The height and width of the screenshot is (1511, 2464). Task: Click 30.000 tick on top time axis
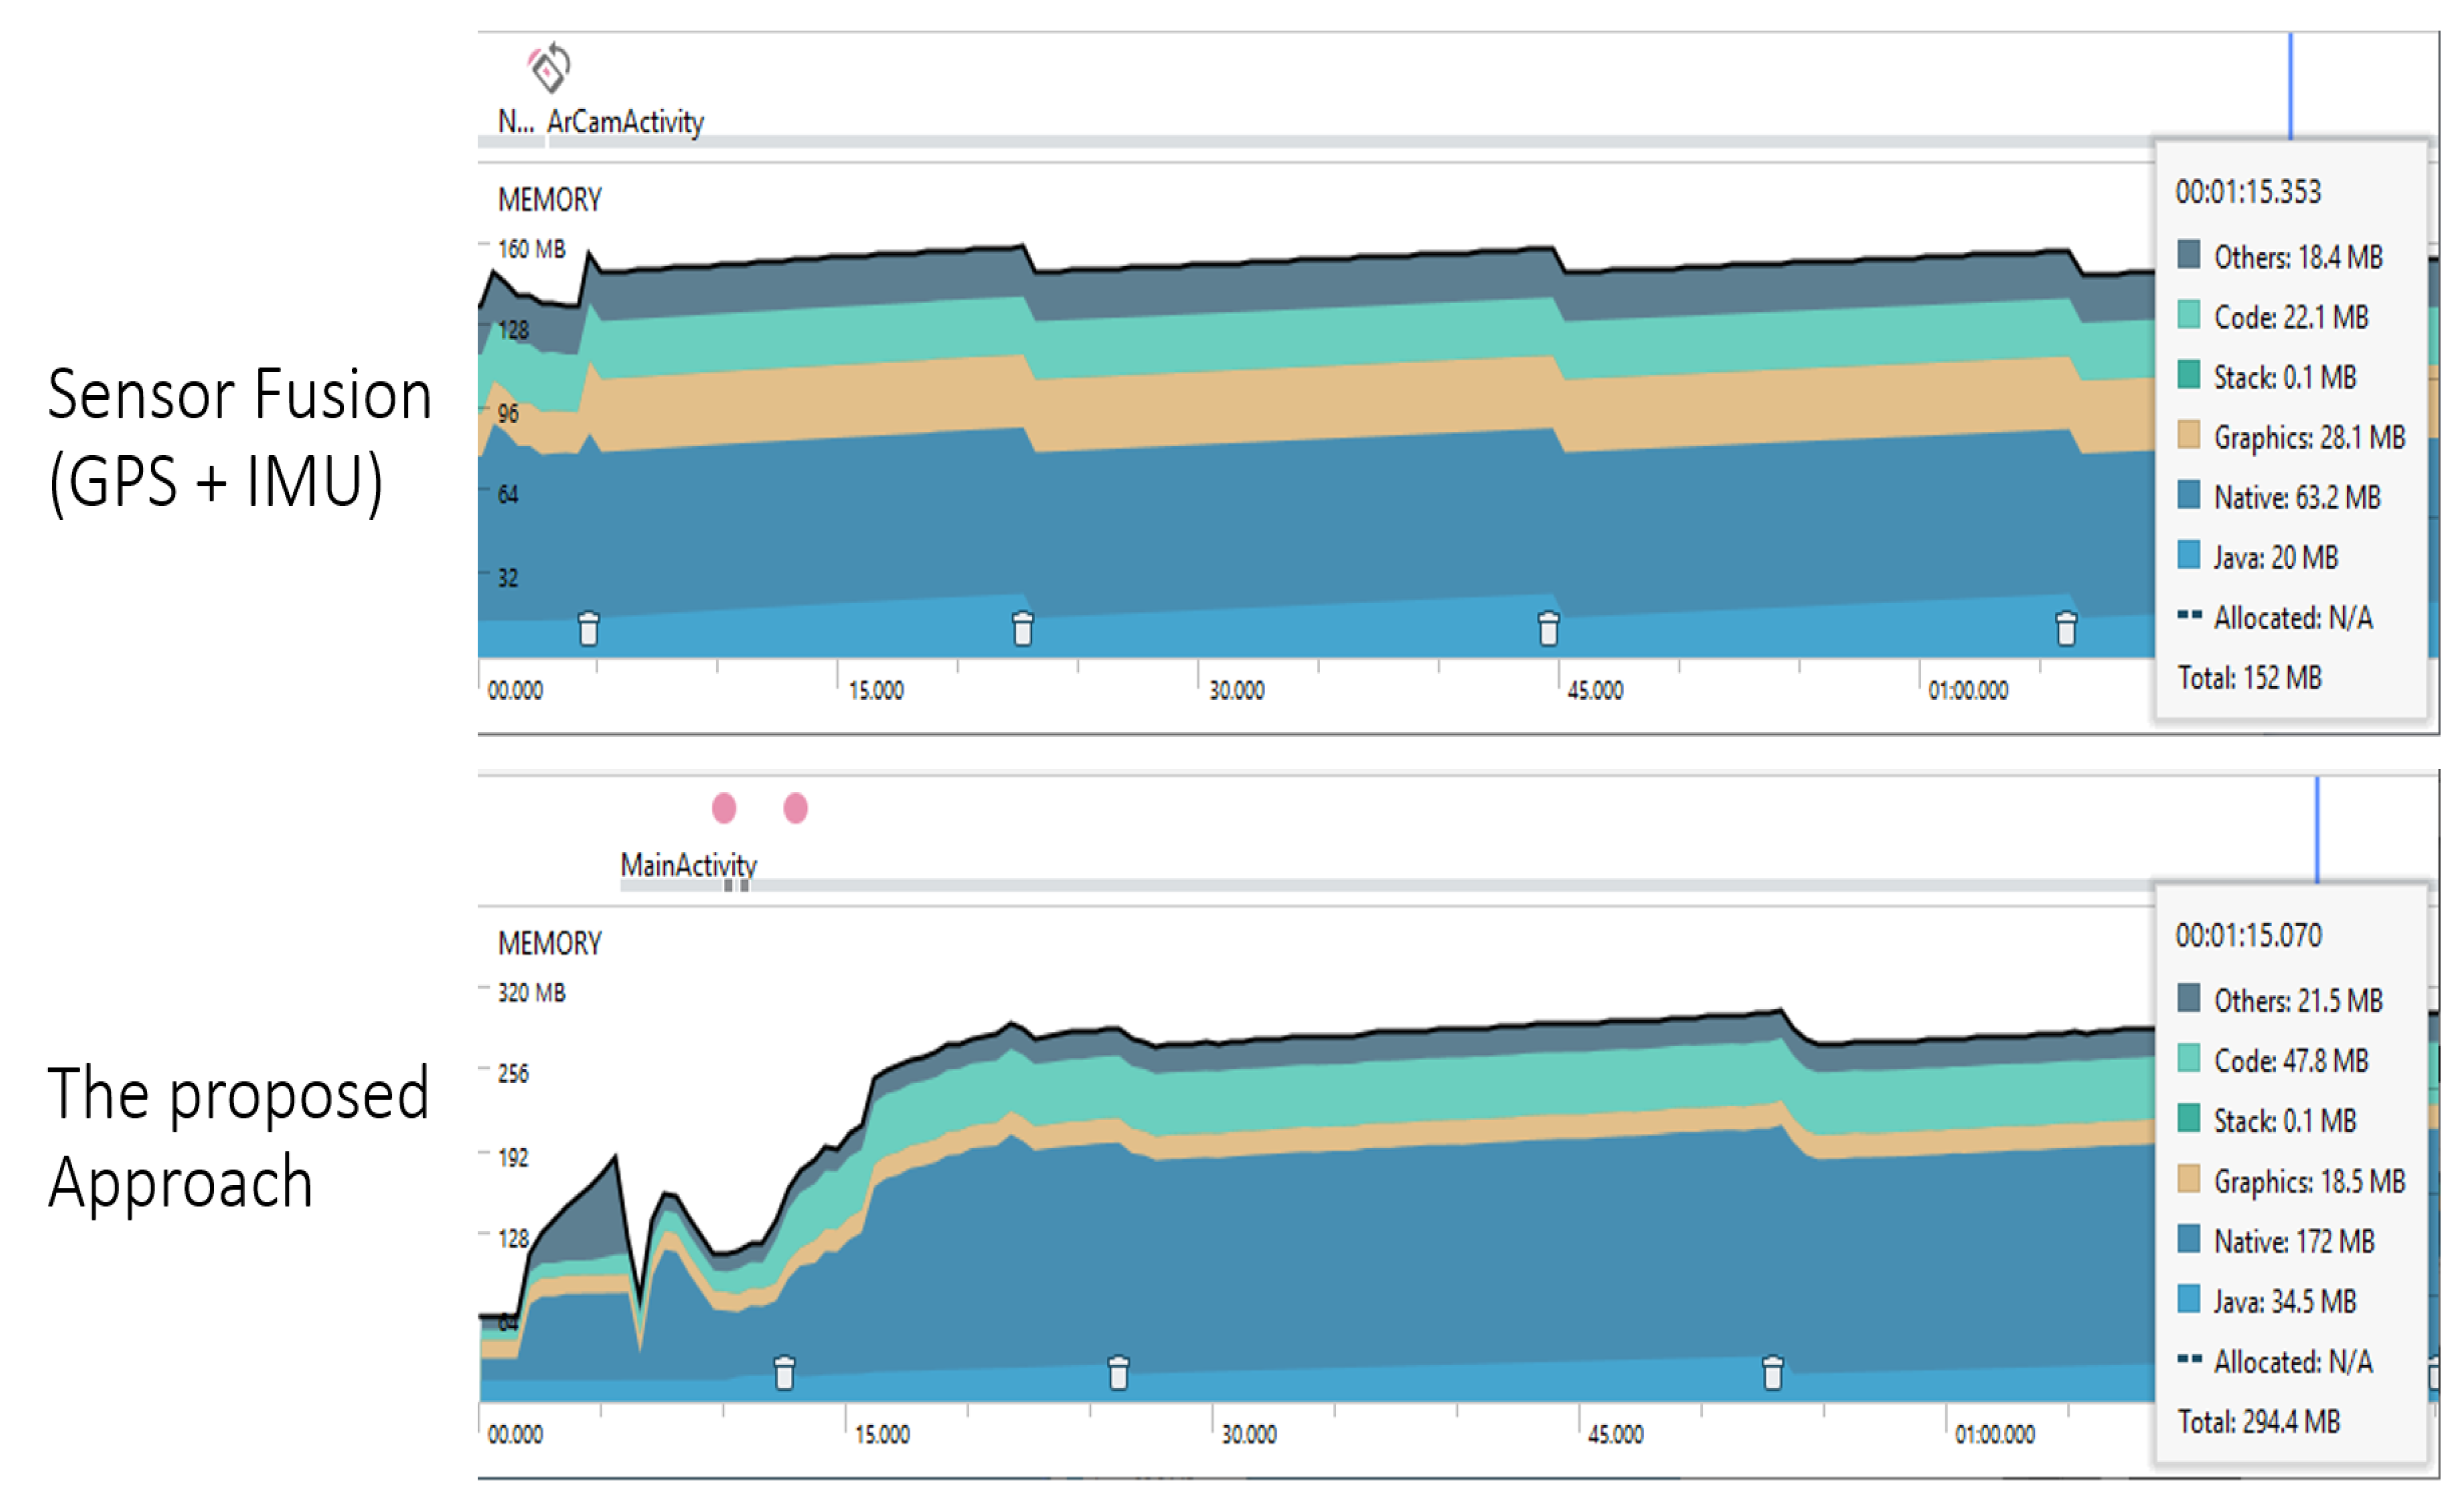coord(1236,690)
